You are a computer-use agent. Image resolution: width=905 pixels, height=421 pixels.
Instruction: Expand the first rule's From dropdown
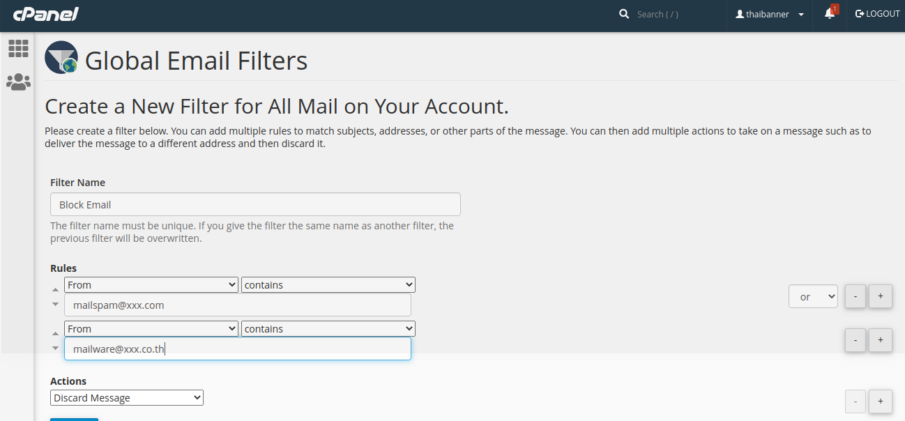click(151, 285)
